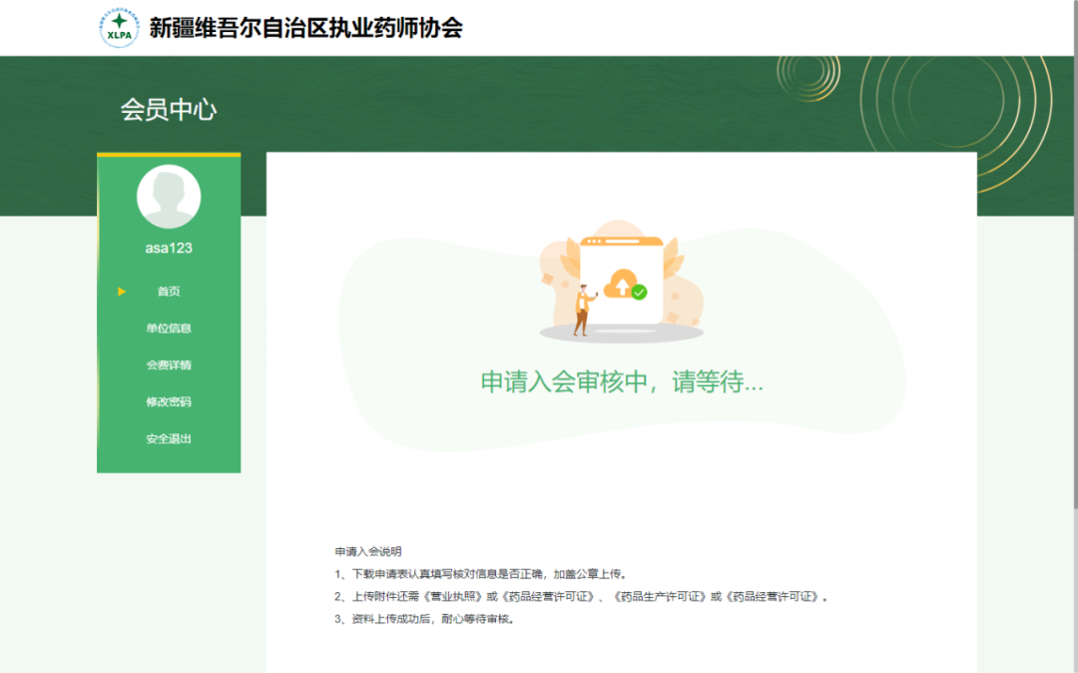Click the person figure in the illustration
Viewport: 1078px width, 673px height.
coord(582,309)
